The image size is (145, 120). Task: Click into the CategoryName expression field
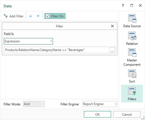point(56,50)
